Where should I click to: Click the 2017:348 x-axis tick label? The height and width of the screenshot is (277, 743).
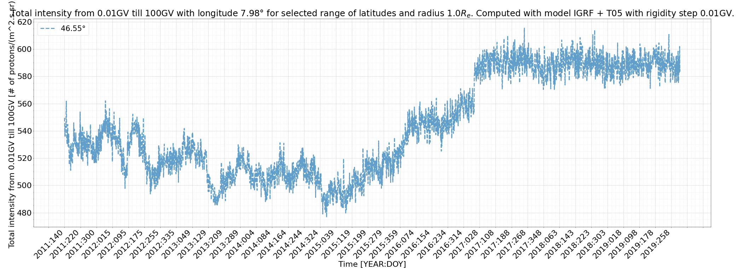[x=527, y=244]
